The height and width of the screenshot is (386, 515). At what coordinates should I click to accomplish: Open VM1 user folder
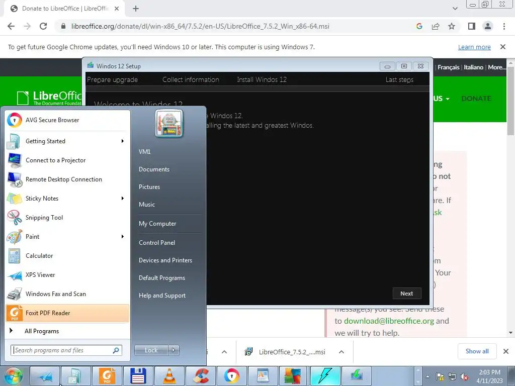[x=145, y=152]
